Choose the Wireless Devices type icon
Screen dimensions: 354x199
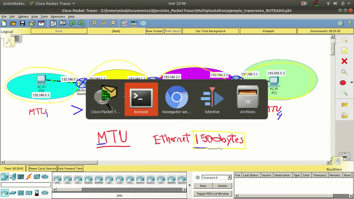(x=29, y=193)
